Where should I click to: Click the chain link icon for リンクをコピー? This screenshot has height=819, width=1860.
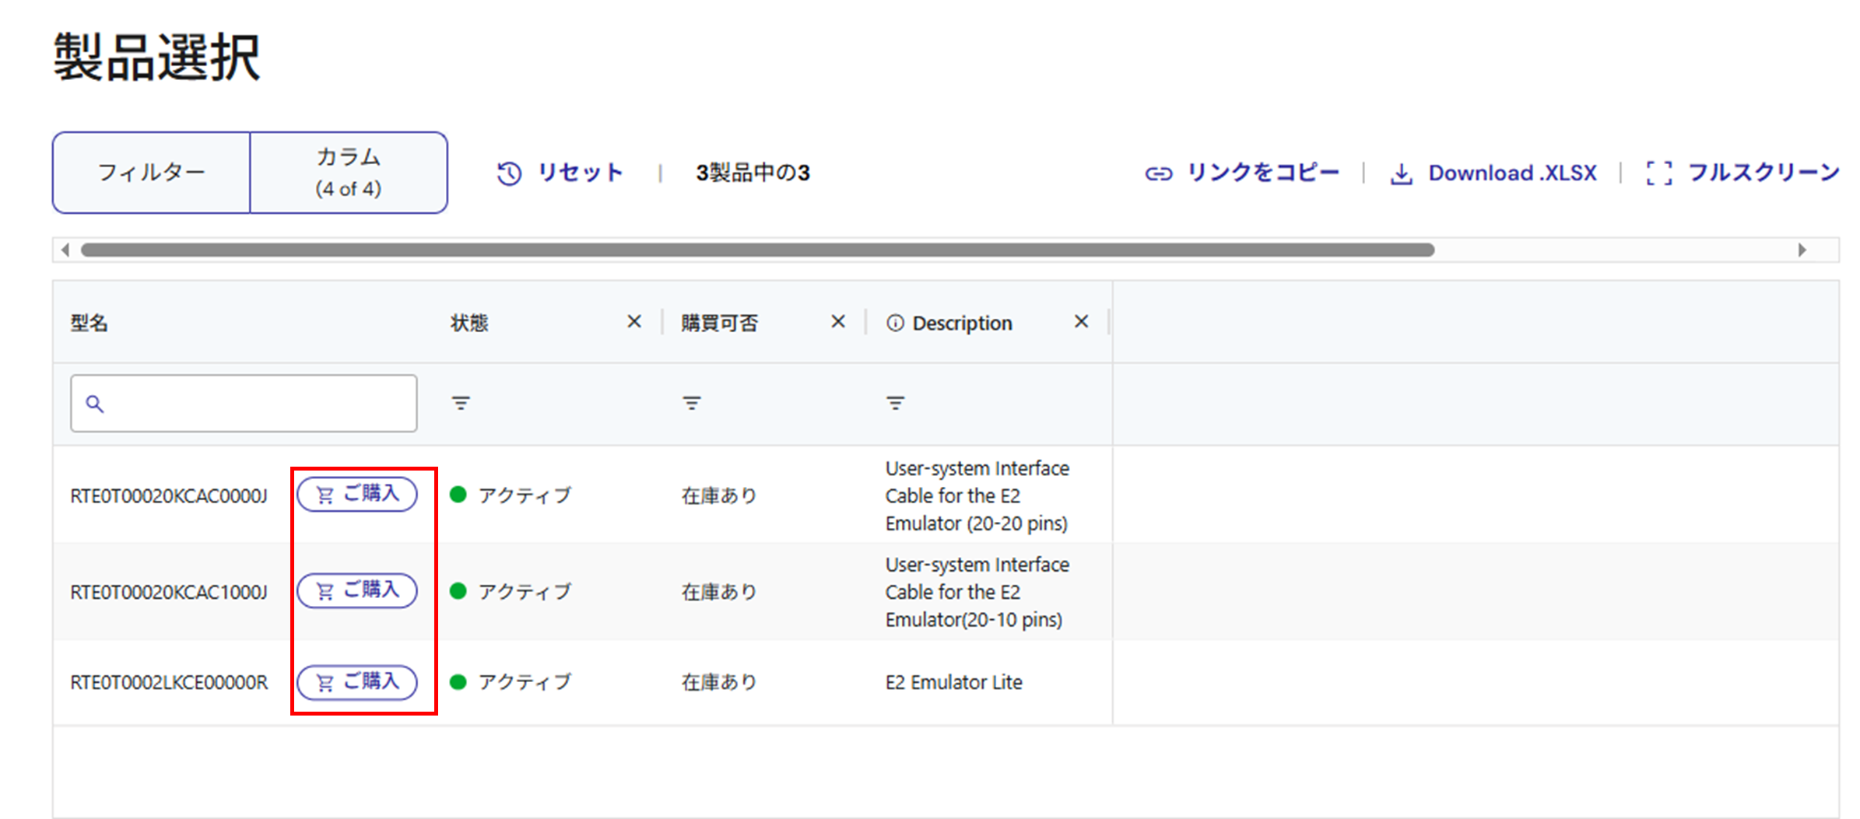[1158, 173]
